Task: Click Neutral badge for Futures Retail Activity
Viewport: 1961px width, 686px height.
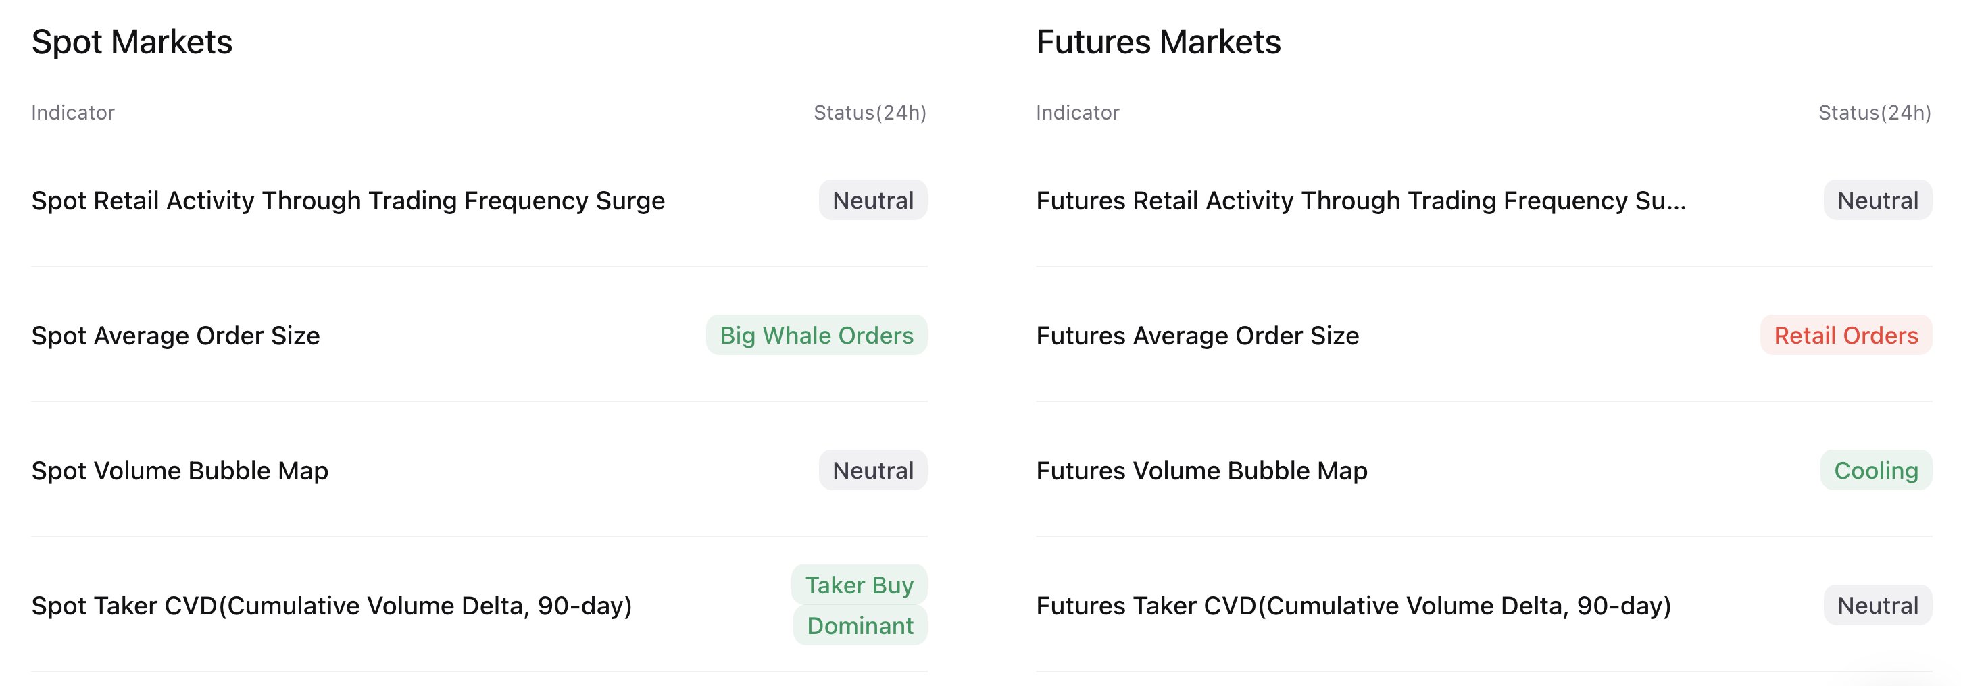Action: pos(1877,201)
